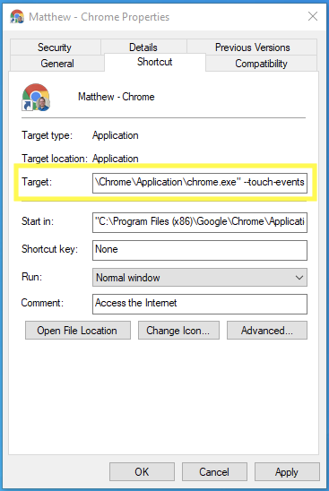
Task: Click the Comment field
Action: pyautogui.click(x=200, y=304)
